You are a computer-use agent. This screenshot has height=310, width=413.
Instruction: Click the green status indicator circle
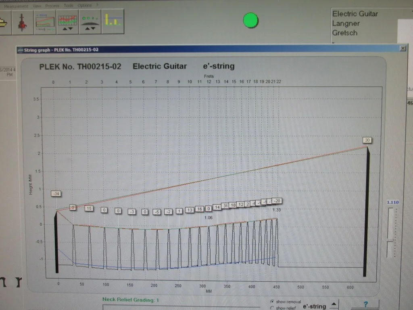251,20
